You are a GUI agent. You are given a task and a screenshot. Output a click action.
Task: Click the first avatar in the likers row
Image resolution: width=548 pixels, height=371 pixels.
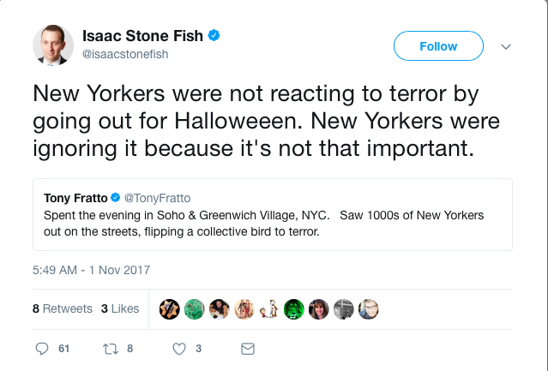(170, 308)
